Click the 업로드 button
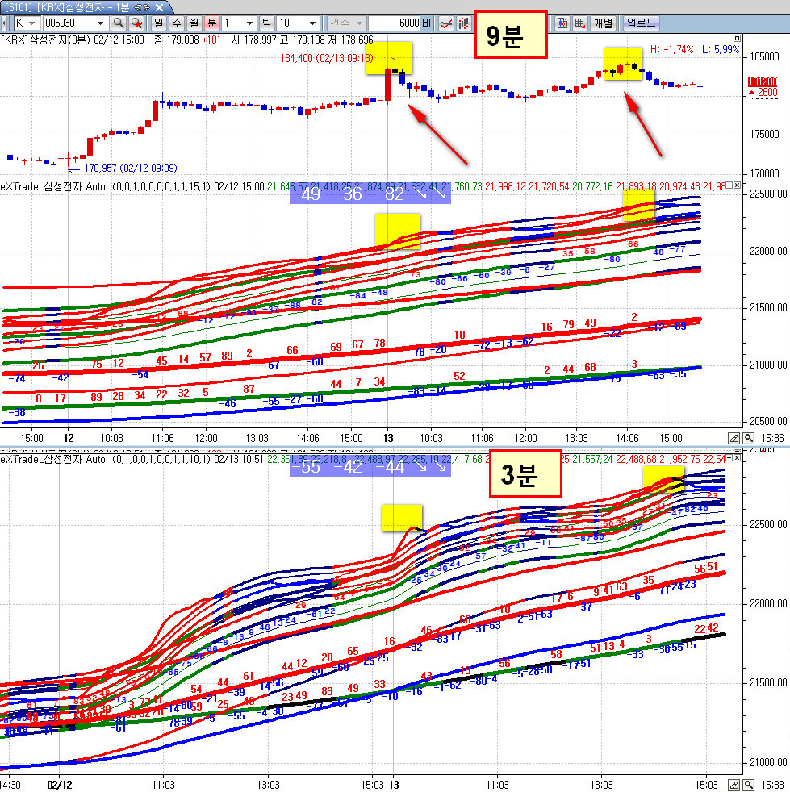 point(641,23)
